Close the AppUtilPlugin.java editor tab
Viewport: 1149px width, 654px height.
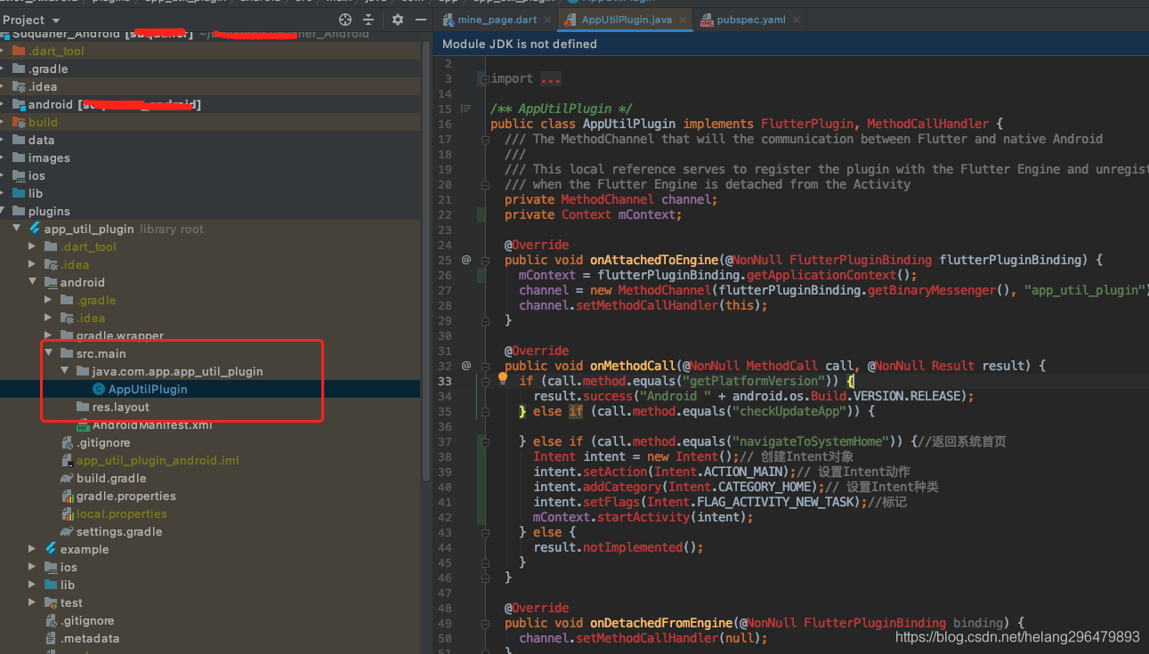point(683,19)
